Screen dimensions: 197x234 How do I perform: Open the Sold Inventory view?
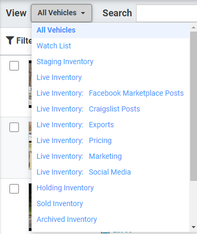coord(60,204)
